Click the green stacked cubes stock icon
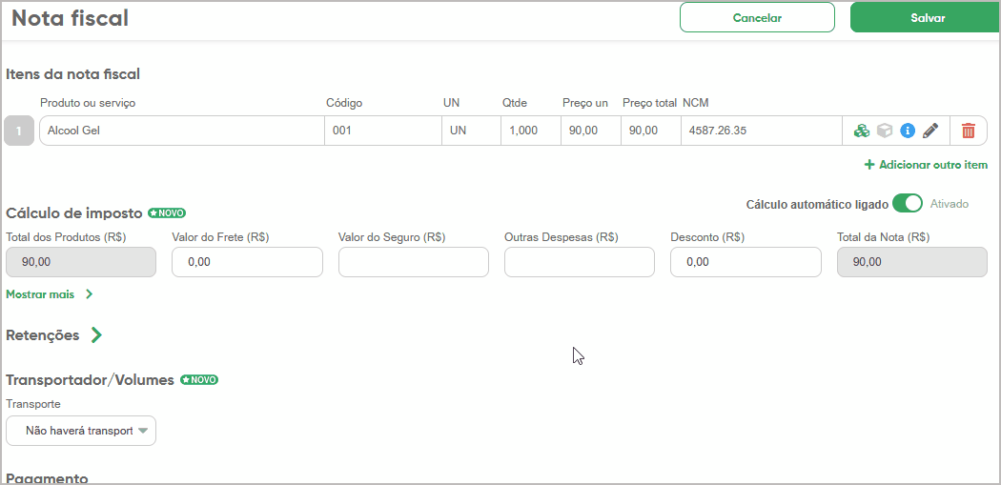 (861, 131)
